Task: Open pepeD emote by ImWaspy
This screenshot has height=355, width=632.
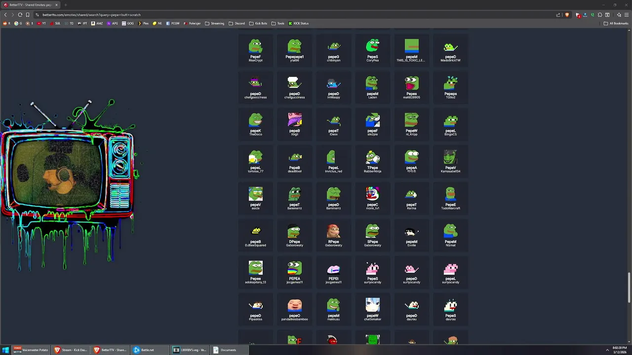Action: point(333,87)
